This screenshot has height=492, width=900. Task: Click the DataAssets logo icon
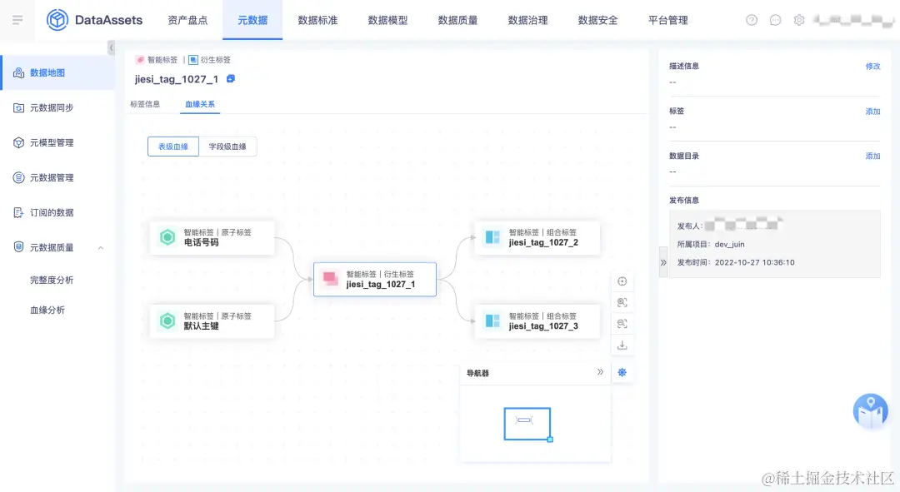[x=57, y=20]
